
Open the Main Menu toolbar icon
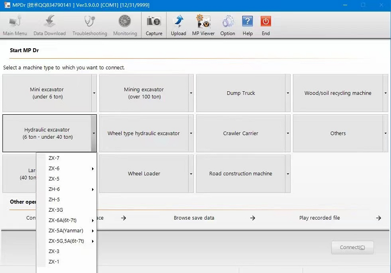pos(15,25)
